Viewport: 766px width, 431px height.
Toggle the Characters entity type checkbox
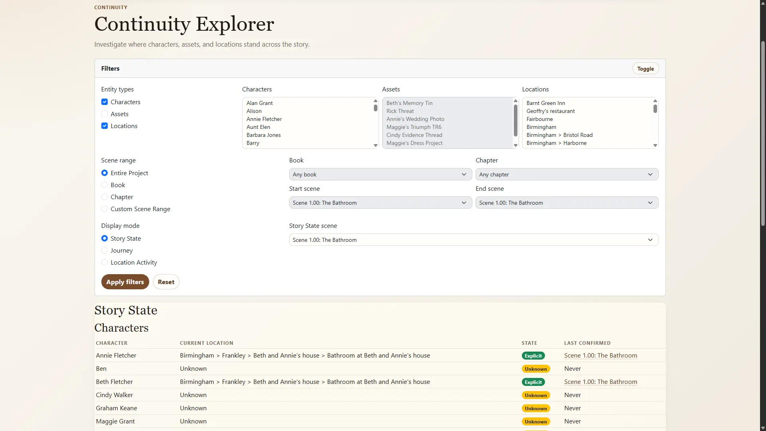pyautogui.click(x=105, y=102)
